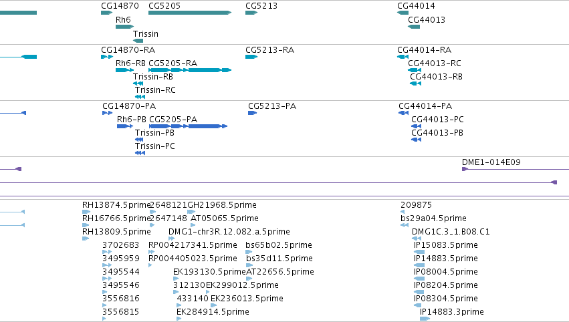Select the IP14883.5prime label

pos(445,259)
